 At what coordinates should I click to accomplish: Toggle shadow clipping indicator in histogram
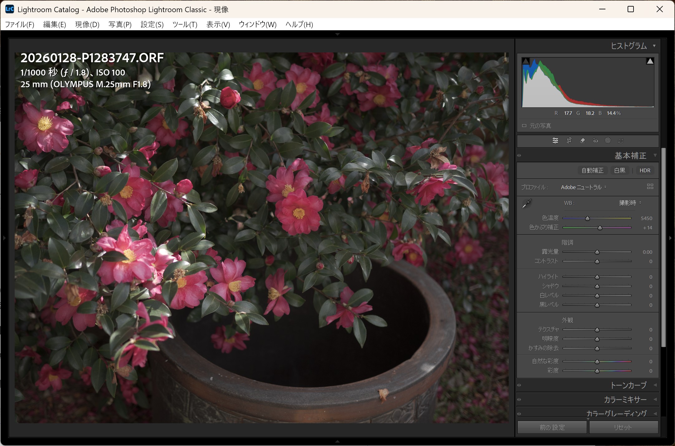pos(526,61)
